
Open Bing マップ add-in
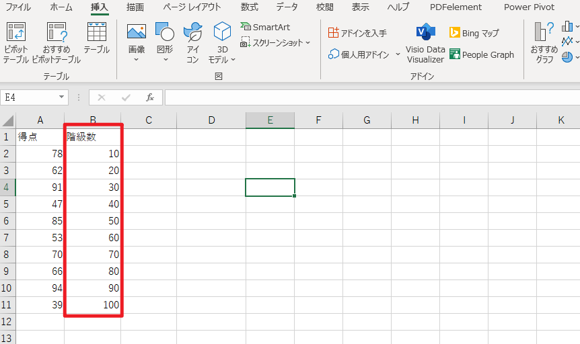474,33
